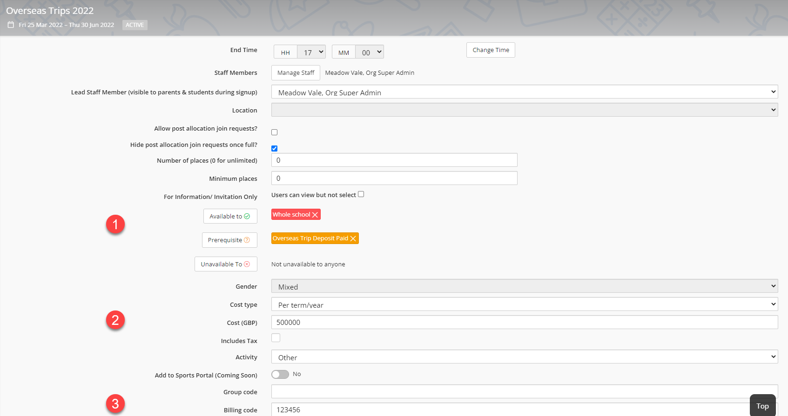This screenshot has width=788, height=416.
Task: Click the HH label in End Time
Action: (x=285, y=52)
